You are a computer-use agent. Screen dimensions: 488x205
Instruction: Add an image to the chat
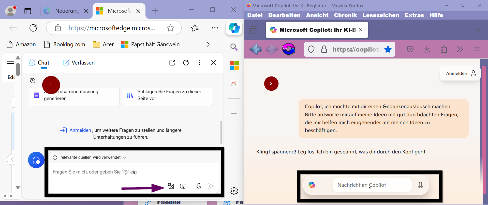pos(171,186)
